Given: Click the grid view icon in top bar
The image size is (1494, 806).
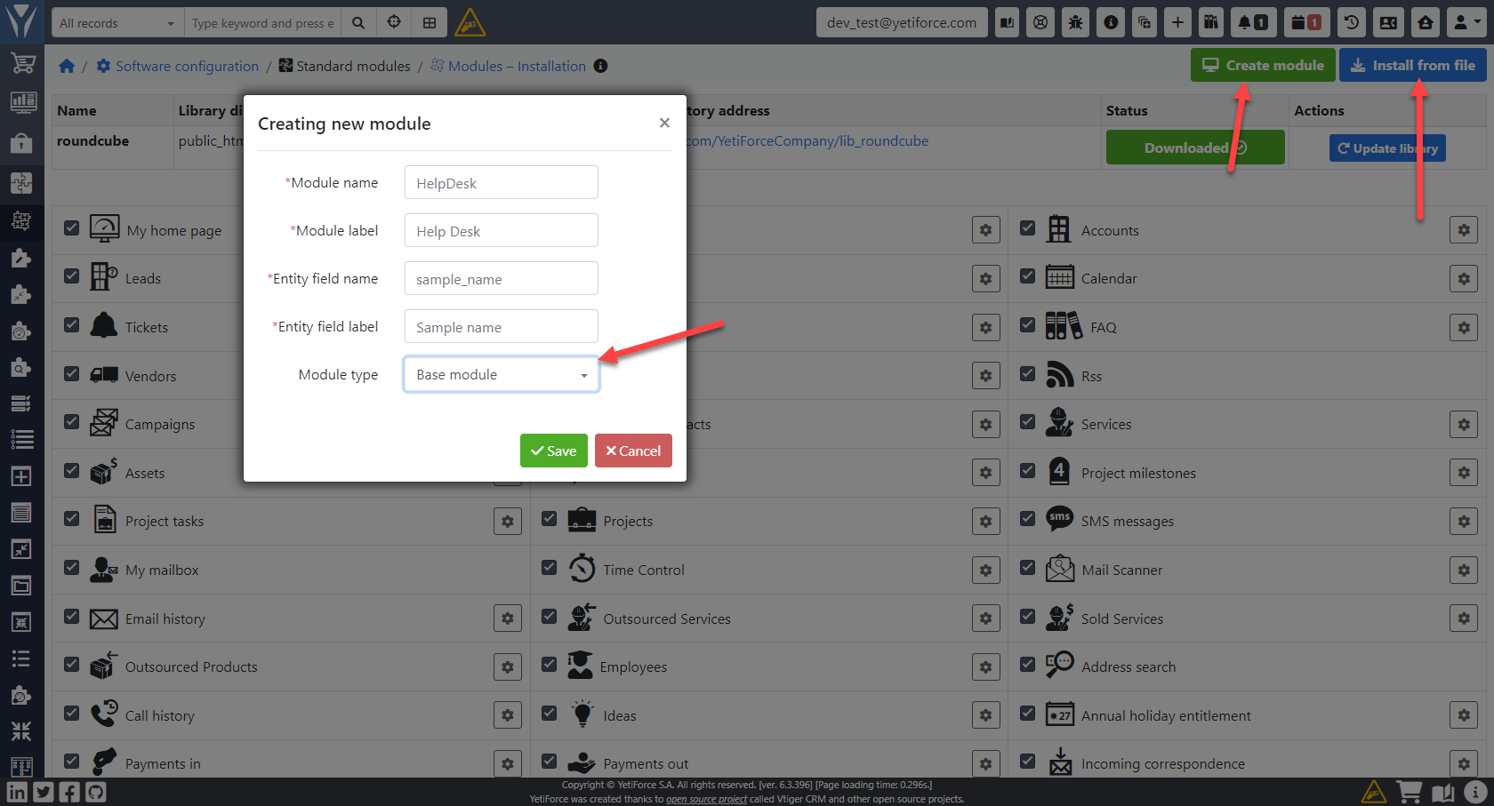Looking at the screenshot, I should point(430,23).
